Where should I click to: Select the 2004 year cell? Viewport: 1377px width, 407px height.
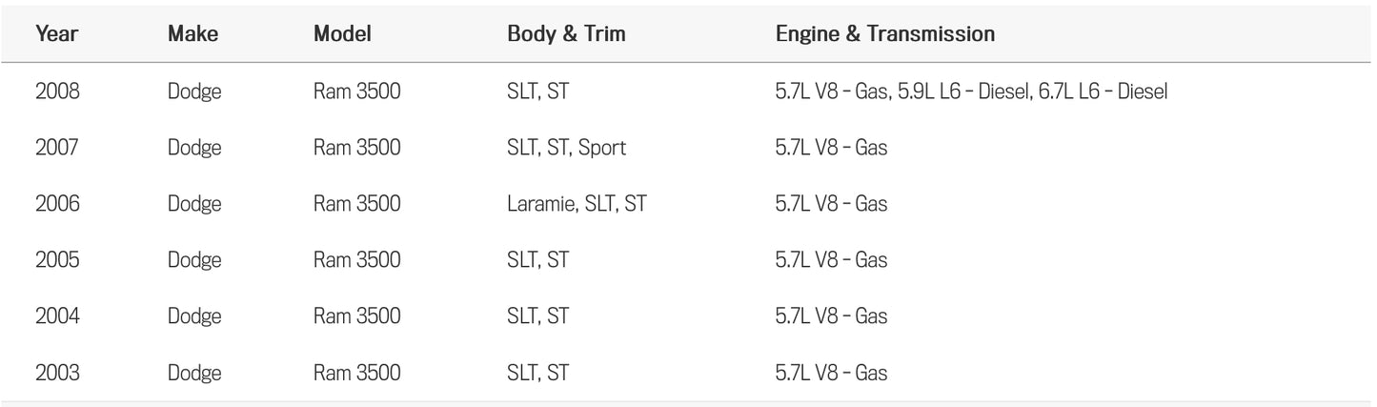(x=57, y=316)
